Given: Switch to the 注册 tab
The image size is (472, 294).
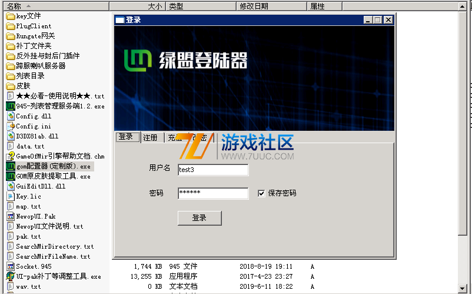Looking at the screenshot, I should 152,138.
